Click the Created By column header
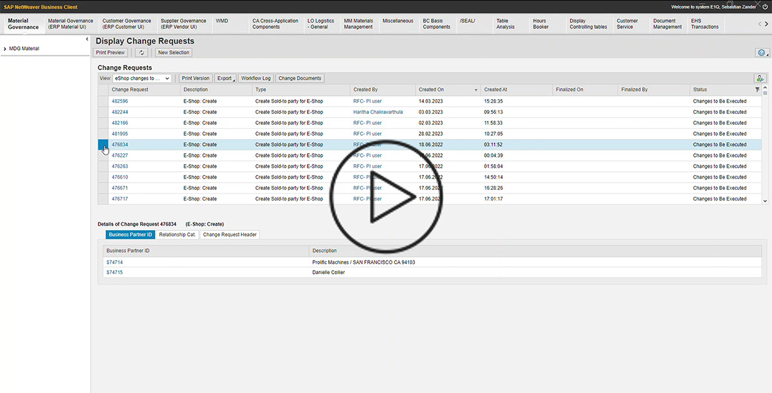Screen dimensions: 772x393 (382, 90)
